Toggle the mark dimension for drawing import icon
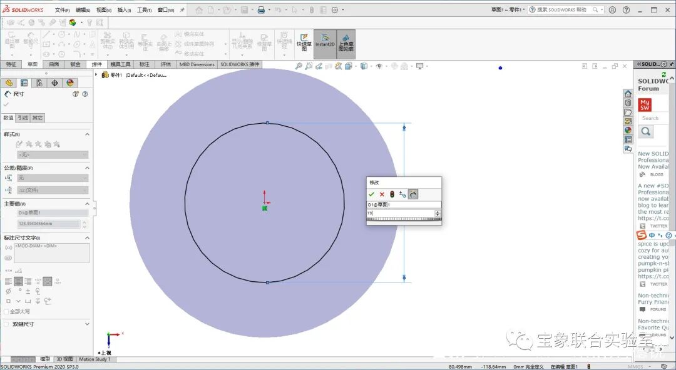Screen dimensions: 676x370 pos(412,194)
